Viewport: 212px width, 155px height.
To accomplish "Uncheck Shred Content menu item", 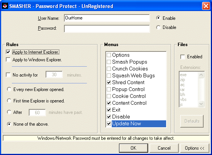I will 109,83.
